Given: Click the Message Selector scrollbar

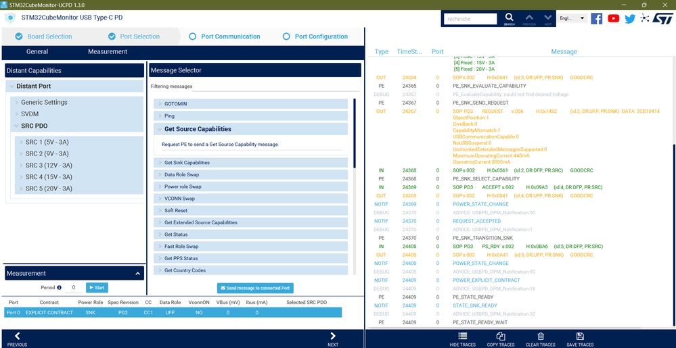Looking at the screenshot, I should pos(355,133).
